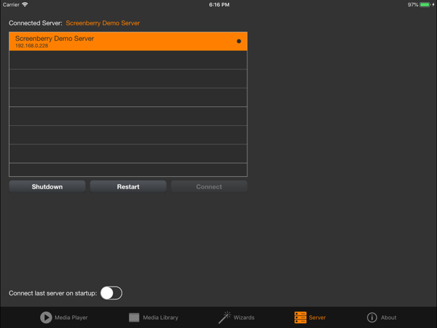Click the Carrier label in status bar

click(11, 5)
